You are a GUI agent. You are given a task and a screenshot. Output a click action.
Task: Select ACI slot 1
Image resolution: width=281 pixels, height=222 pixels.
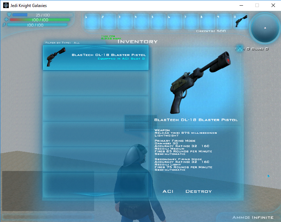pos(92,21)
